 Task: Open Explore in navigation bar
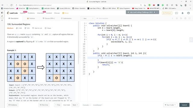(23, 13)
